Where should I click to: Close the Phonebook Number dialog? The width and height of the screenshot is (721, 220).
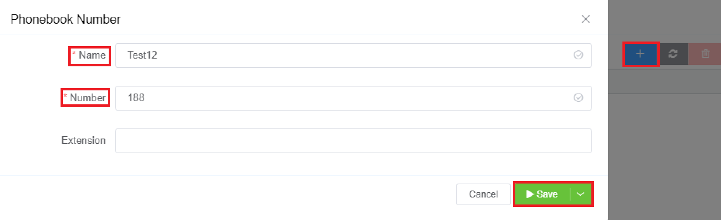click(586, 19)
